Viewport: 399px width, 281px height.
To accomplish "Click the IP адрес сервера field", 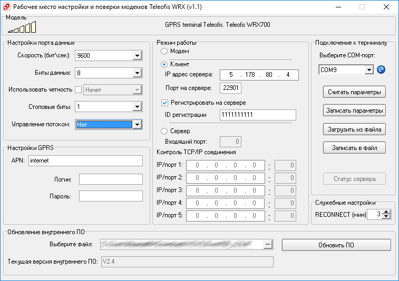I will 259,75.
